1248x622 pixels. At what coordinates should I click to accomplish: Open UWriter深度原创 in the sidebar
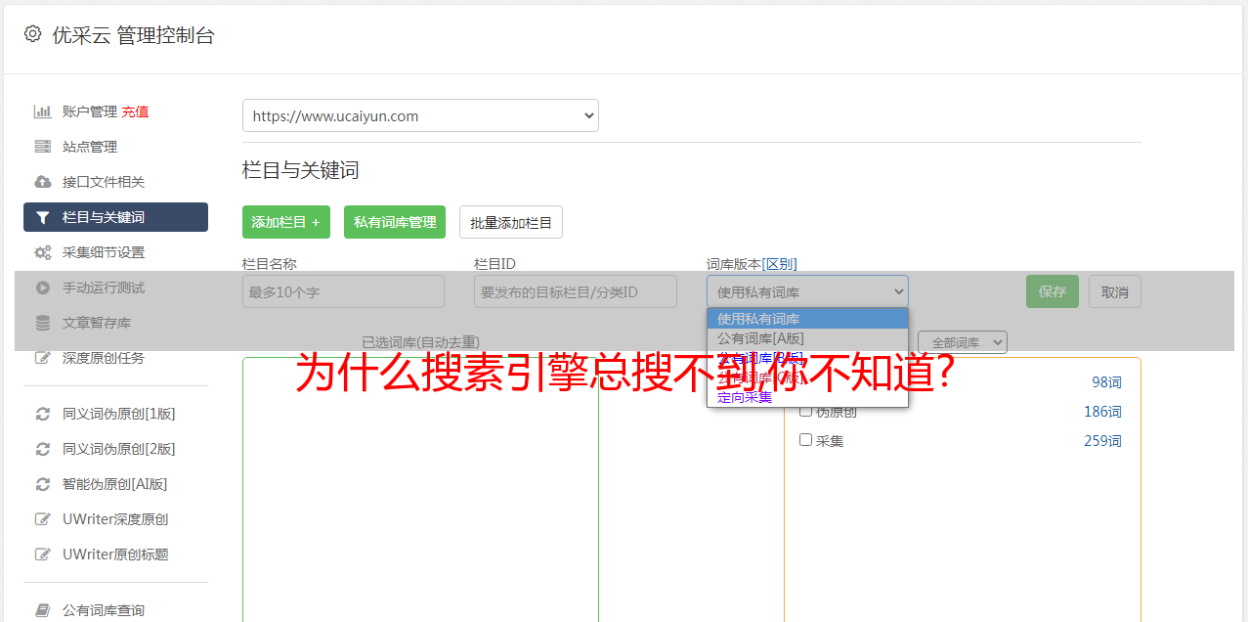tap(115, 519)
